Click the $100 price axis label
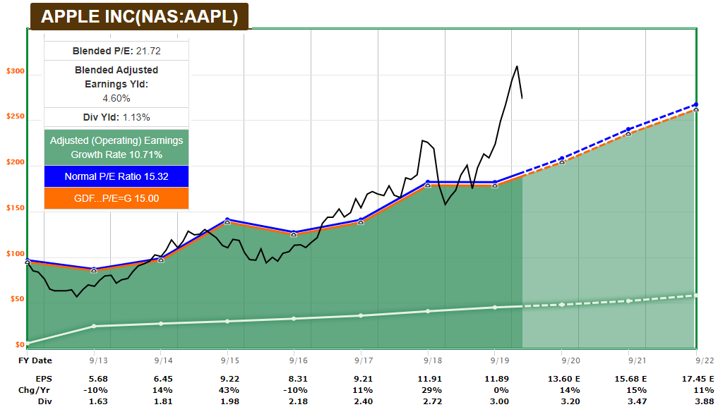Image resolution: width=718 pixels, height=407 pixels. coord(16,254)
